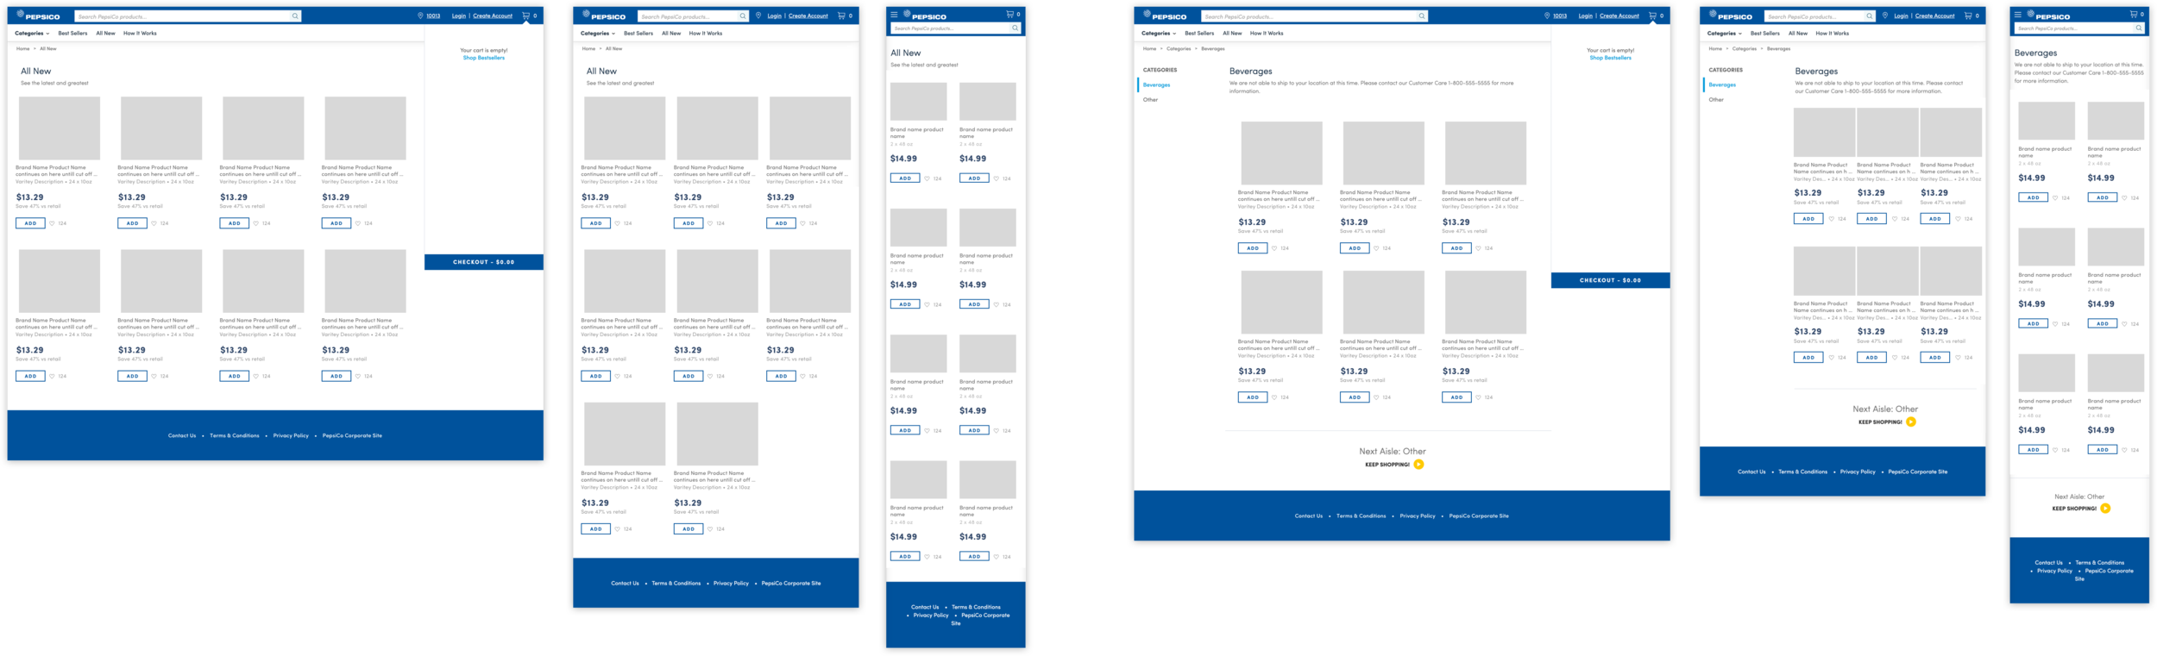This screenshot has width=2157, height=656.
Task: Click the PepsiCo logo in the tablet All New mockup
Action: pos(604,16)
